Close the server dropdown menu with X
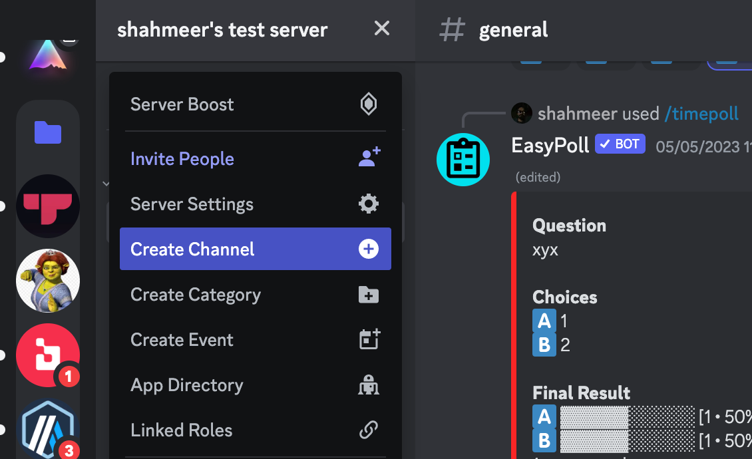Screen dimensions: 752x459 click(382, 29)
